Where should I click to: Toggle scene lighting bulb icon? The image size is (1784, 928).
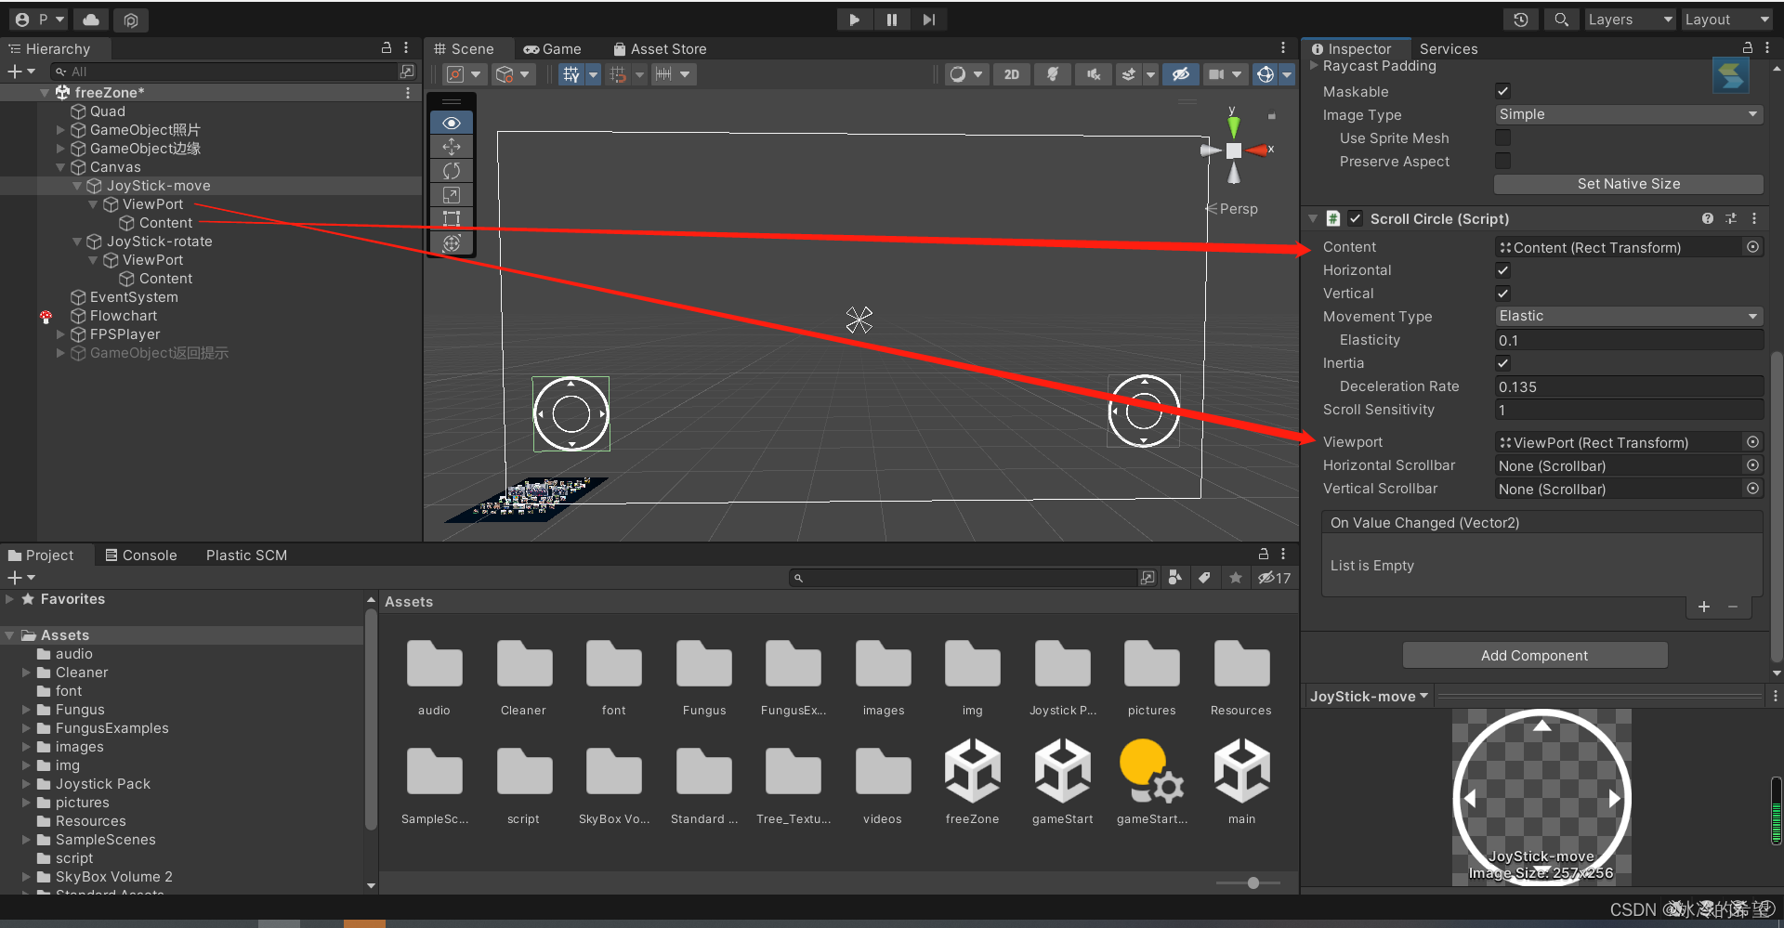point(1053,74)
